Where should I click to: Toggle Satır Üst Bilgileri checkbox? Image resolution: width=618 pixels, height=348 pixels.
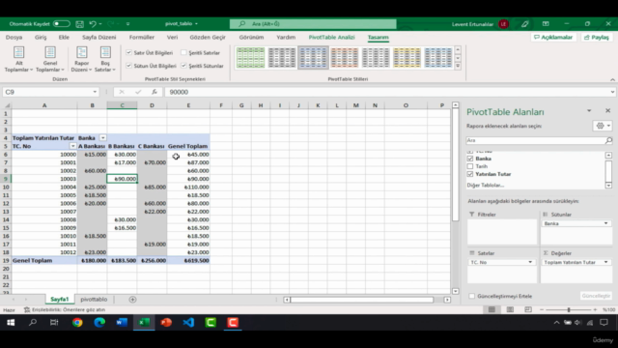[128, 52]
